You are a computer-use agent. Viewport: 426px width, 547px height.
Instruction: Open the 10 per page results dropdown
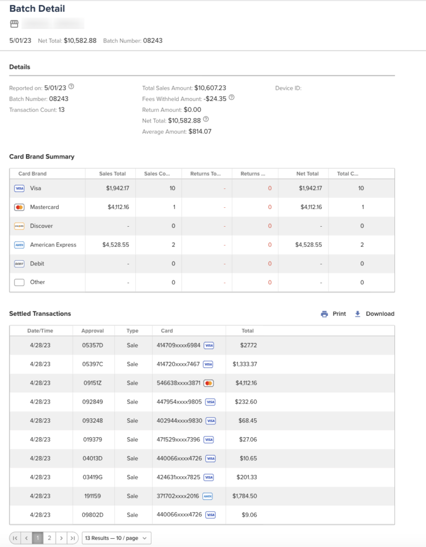116,538
